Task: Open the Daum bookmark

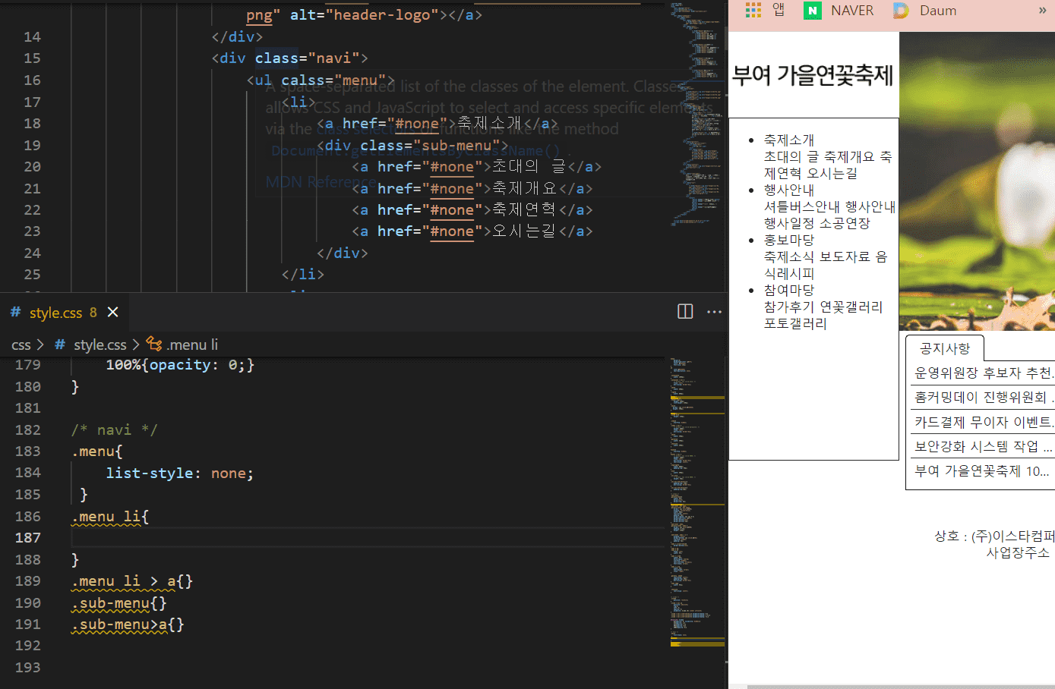Action: (924, 11)
